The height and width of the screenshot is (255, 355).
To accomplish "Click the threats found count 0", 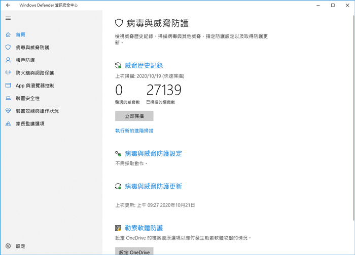I will [x=119, y=90].
